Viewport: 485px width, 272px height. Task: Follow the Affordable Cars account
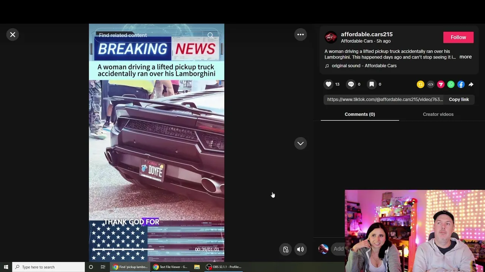(x=458, y=37)
